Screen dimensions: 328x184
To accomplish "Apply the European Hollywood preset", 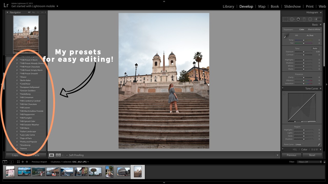I will coord(29,87).
